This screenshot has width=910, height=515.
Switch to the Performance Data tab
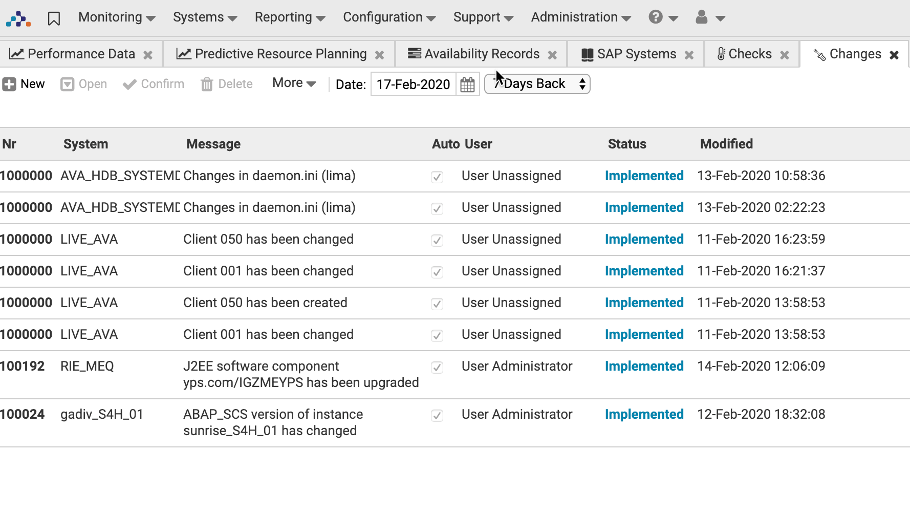point(81,54)
